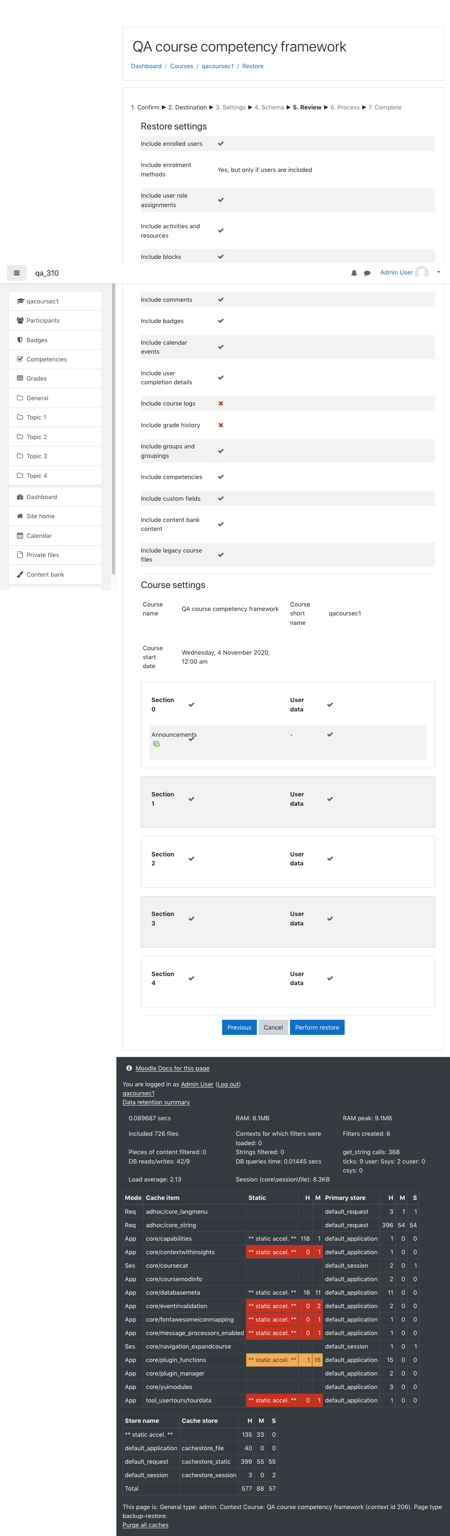Click the 'Announcements' activity text
Viewport: 450px width, 1536px height.
pos(174,735)
